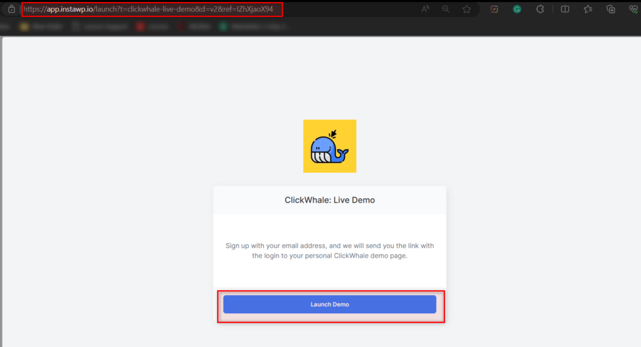Click the sign up description paragraph

(329, 251)
